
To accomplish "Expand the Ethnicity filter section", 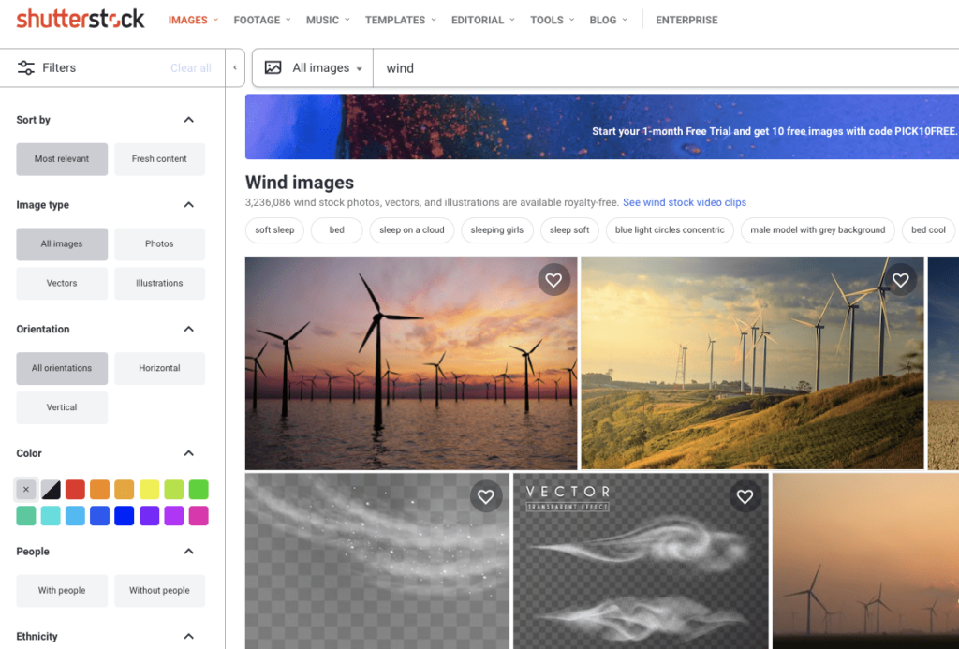I will pos(188,636).
